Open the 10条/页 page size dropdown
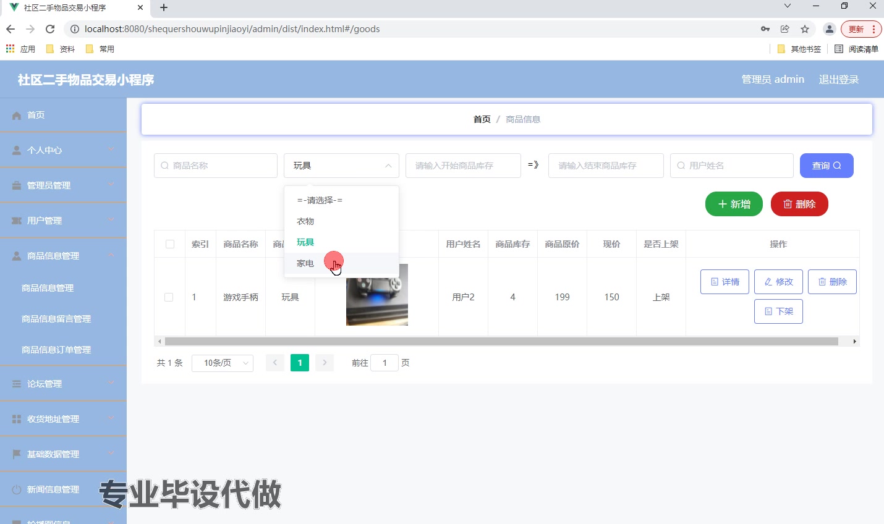Screen dimensions: 884x524 point(223,363)
